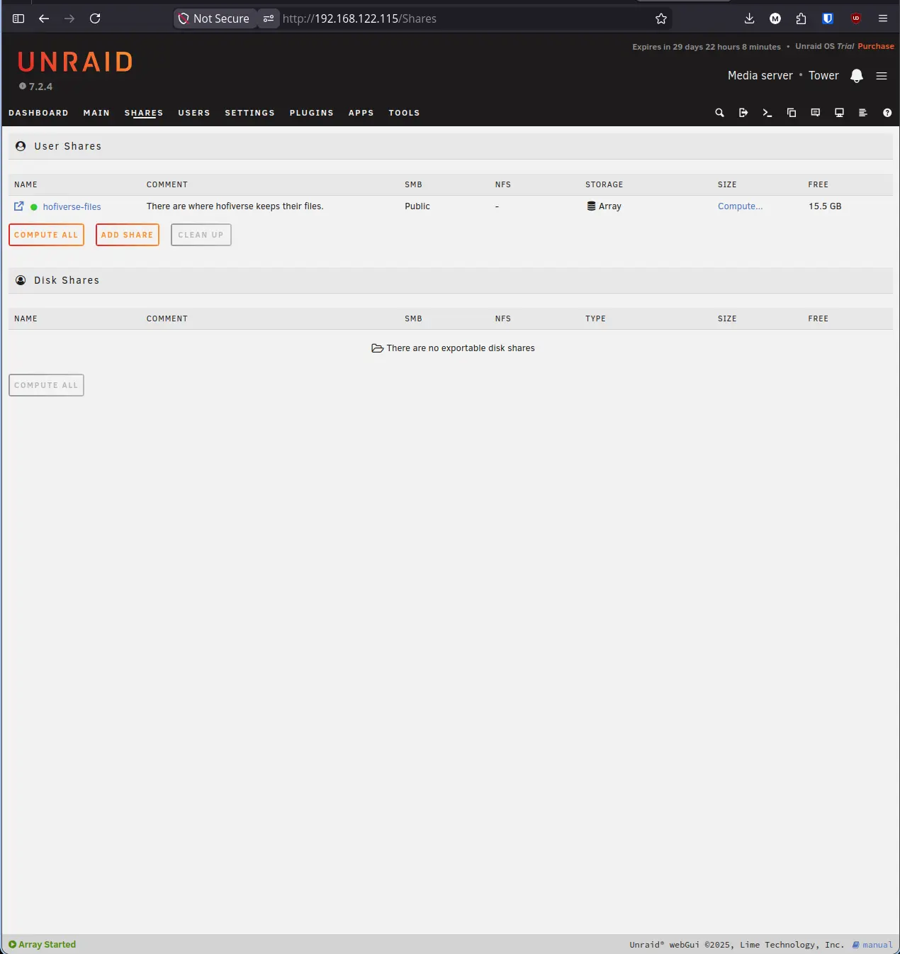Click Compute All under User Shares
Image resolution: width=900 pixels, height=954 pixels.
(x=46, y=235)
